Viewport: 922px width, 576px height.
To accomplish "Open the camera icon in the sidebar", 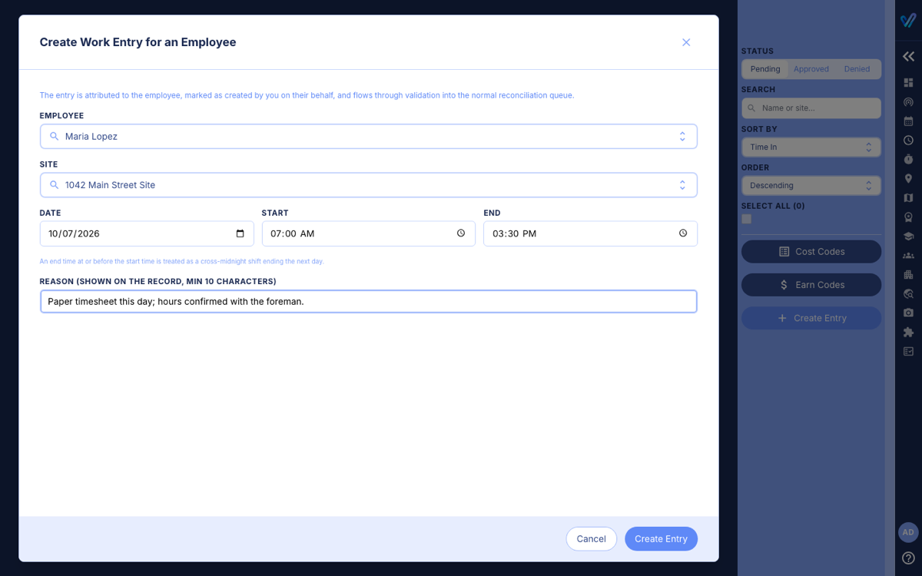I will coord(908,313).
